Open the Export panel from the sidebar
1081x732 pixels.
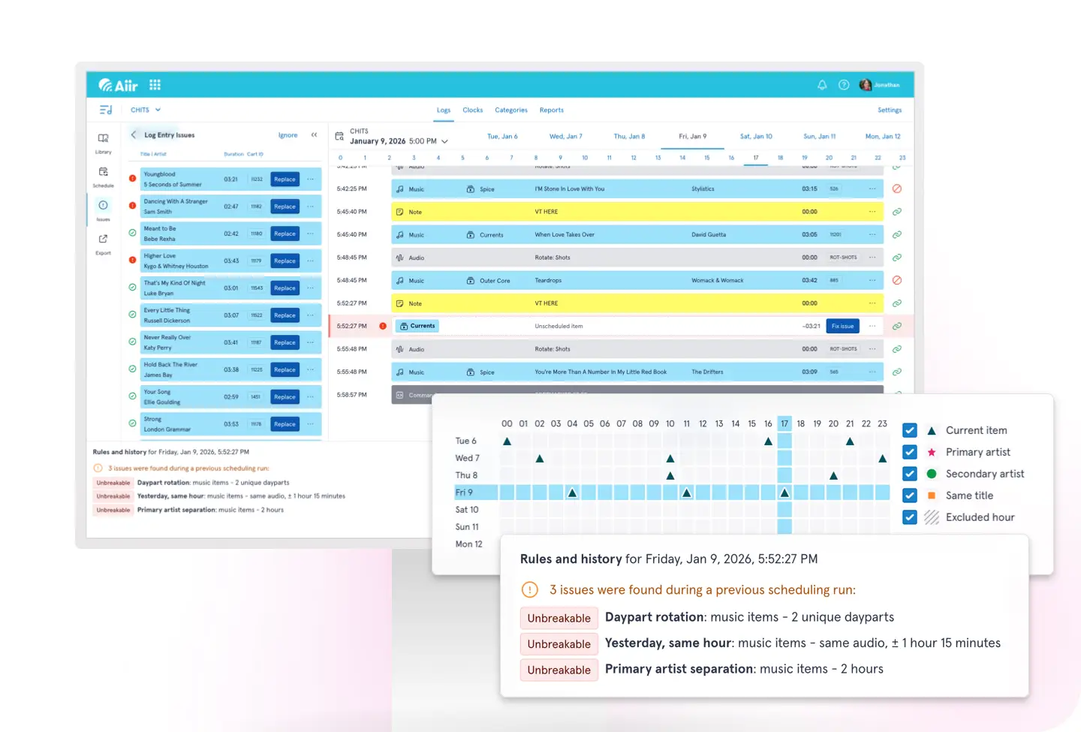[103, 242]
